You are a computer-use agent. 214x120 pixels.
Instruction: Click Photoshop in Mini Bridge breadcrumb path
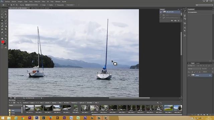74,103
